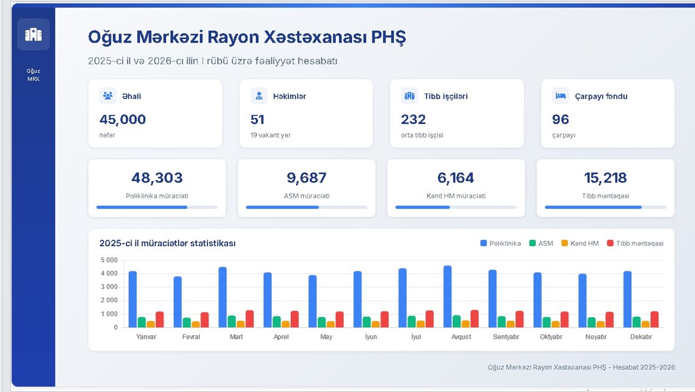The image size is (695, 392).
Task: Click the green ASM bar for Mart
Action: pyautogui.click(x=232, y=322)
